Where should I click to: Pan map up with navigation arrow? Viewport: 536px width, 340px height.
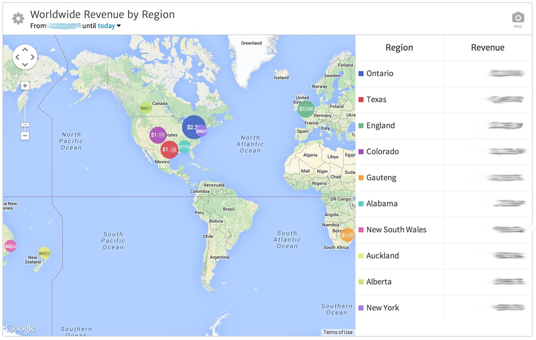tap(25, 49)
